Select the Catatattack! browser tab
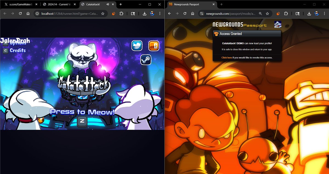This screenshot has height=174, width=329. (98, 4)
